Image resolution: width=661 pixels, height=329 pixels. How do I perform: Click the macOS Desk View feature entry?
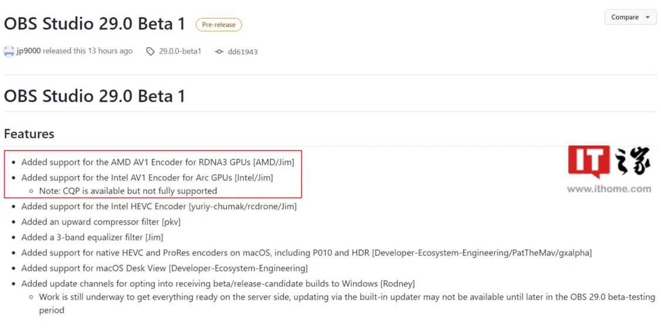coord(165,268)
